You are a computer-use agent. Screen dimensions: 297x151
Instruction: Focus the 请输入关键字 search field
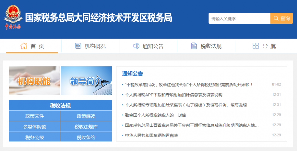click(239, 18)
